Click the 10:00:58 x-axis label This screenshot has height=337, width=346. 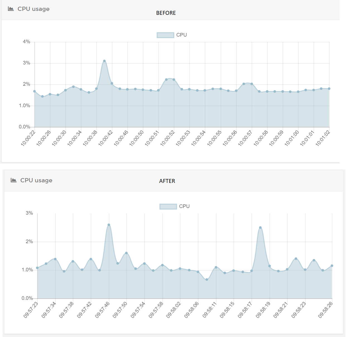click(261, 138)
